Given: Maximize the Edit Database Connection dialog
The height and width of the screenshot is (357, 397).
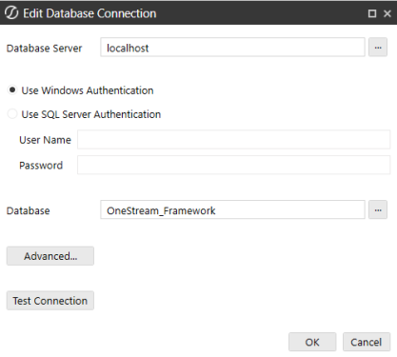Looking at the screenshot, I should (372, 13).
